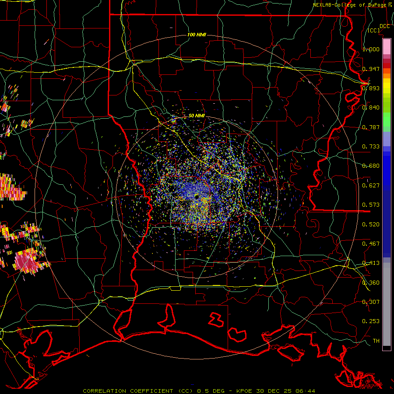Image resolution: width=394 pixels, height=394 pixels.
Task: Click the 0.467 color scale label
Action: pos(371,244)
